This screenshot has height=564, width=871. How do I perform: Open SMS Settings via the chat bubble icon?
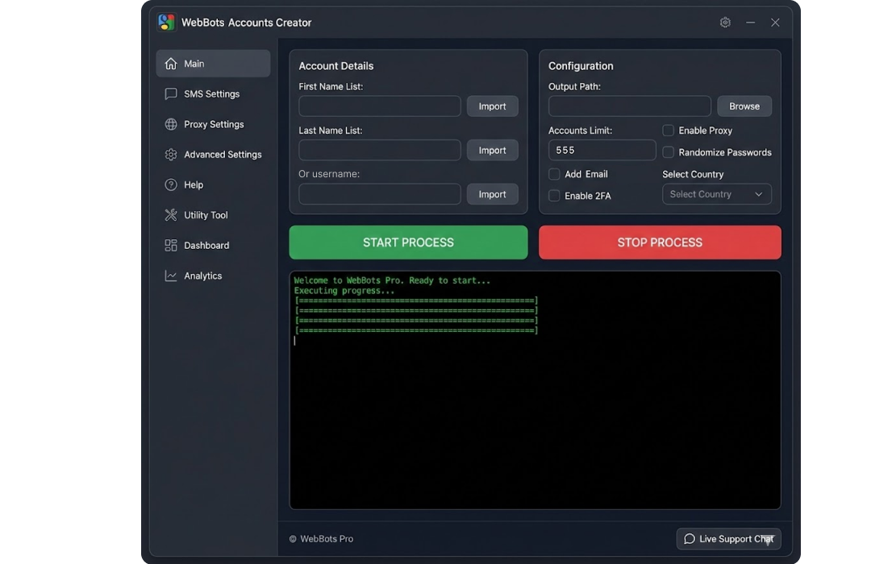point(170,93)
